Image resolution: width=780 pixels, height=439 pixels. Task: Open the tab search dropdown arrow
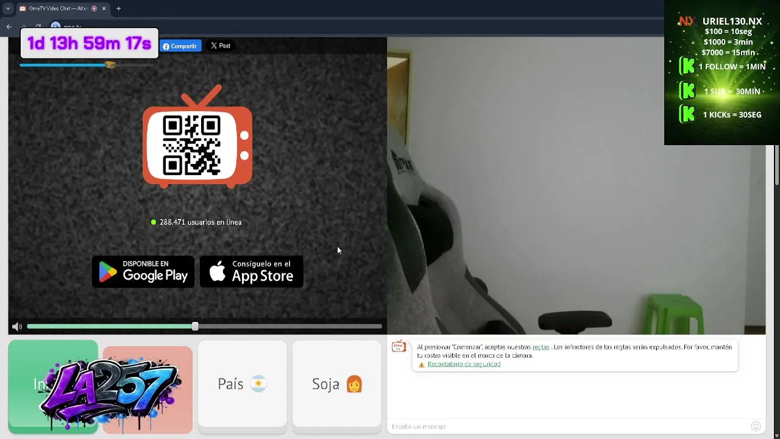[x=8, y=9]
